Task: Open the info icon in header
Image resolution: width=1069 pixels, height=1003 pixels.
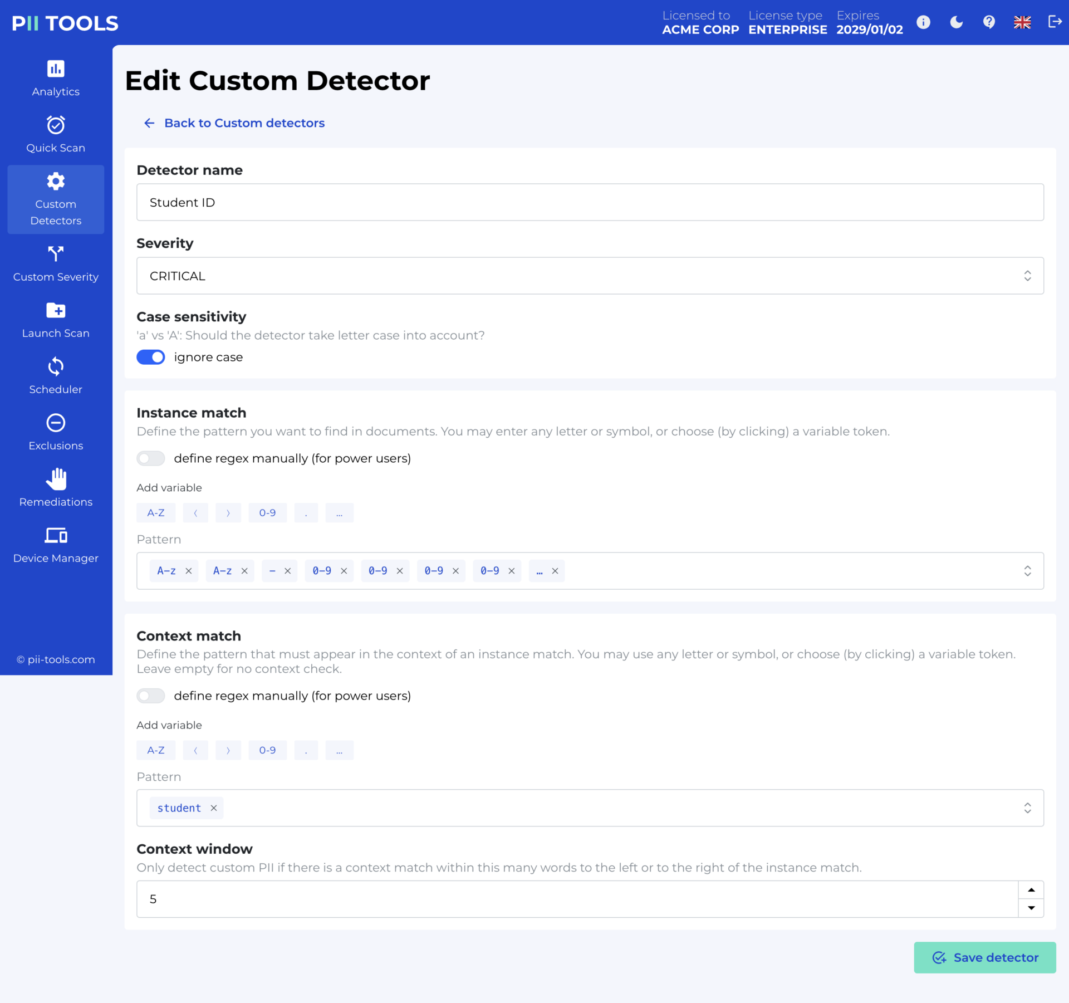Action: 923,22
